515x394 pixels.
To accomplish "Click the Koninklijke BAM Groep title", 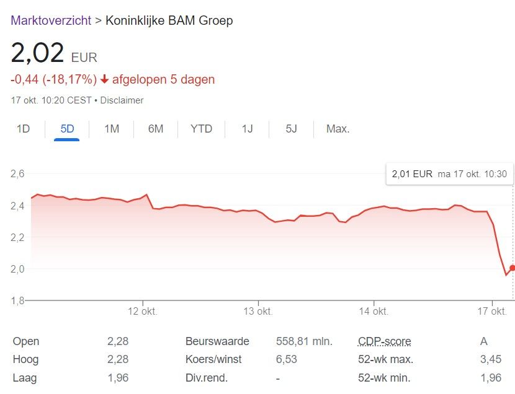I will [169, 20].
